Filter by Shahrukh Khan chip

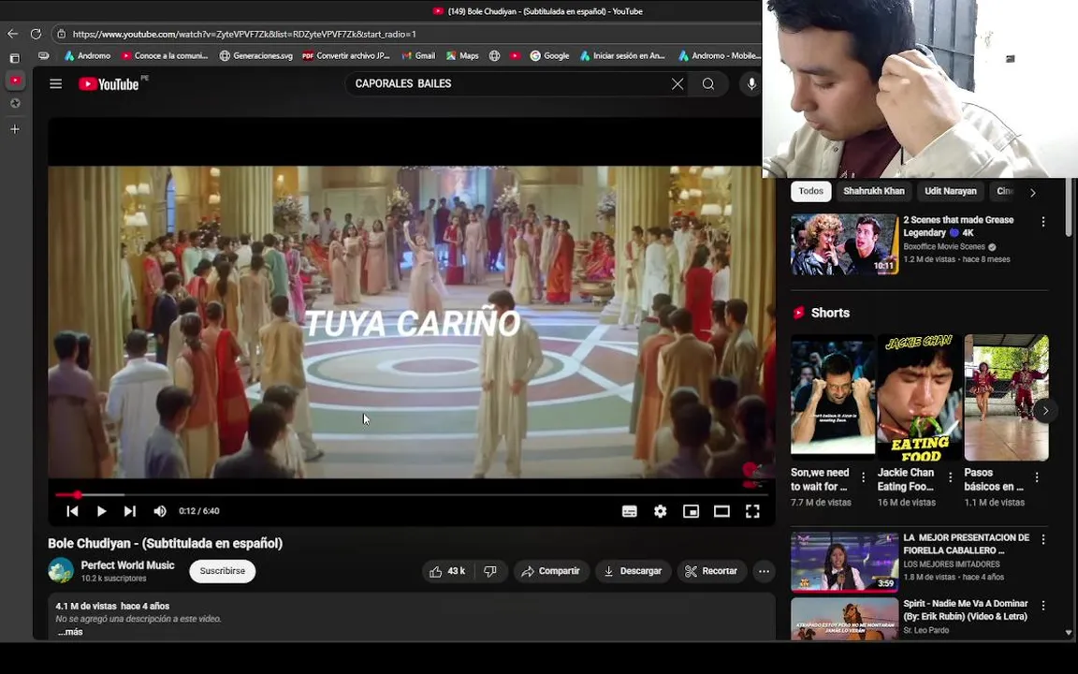(874, 191)
